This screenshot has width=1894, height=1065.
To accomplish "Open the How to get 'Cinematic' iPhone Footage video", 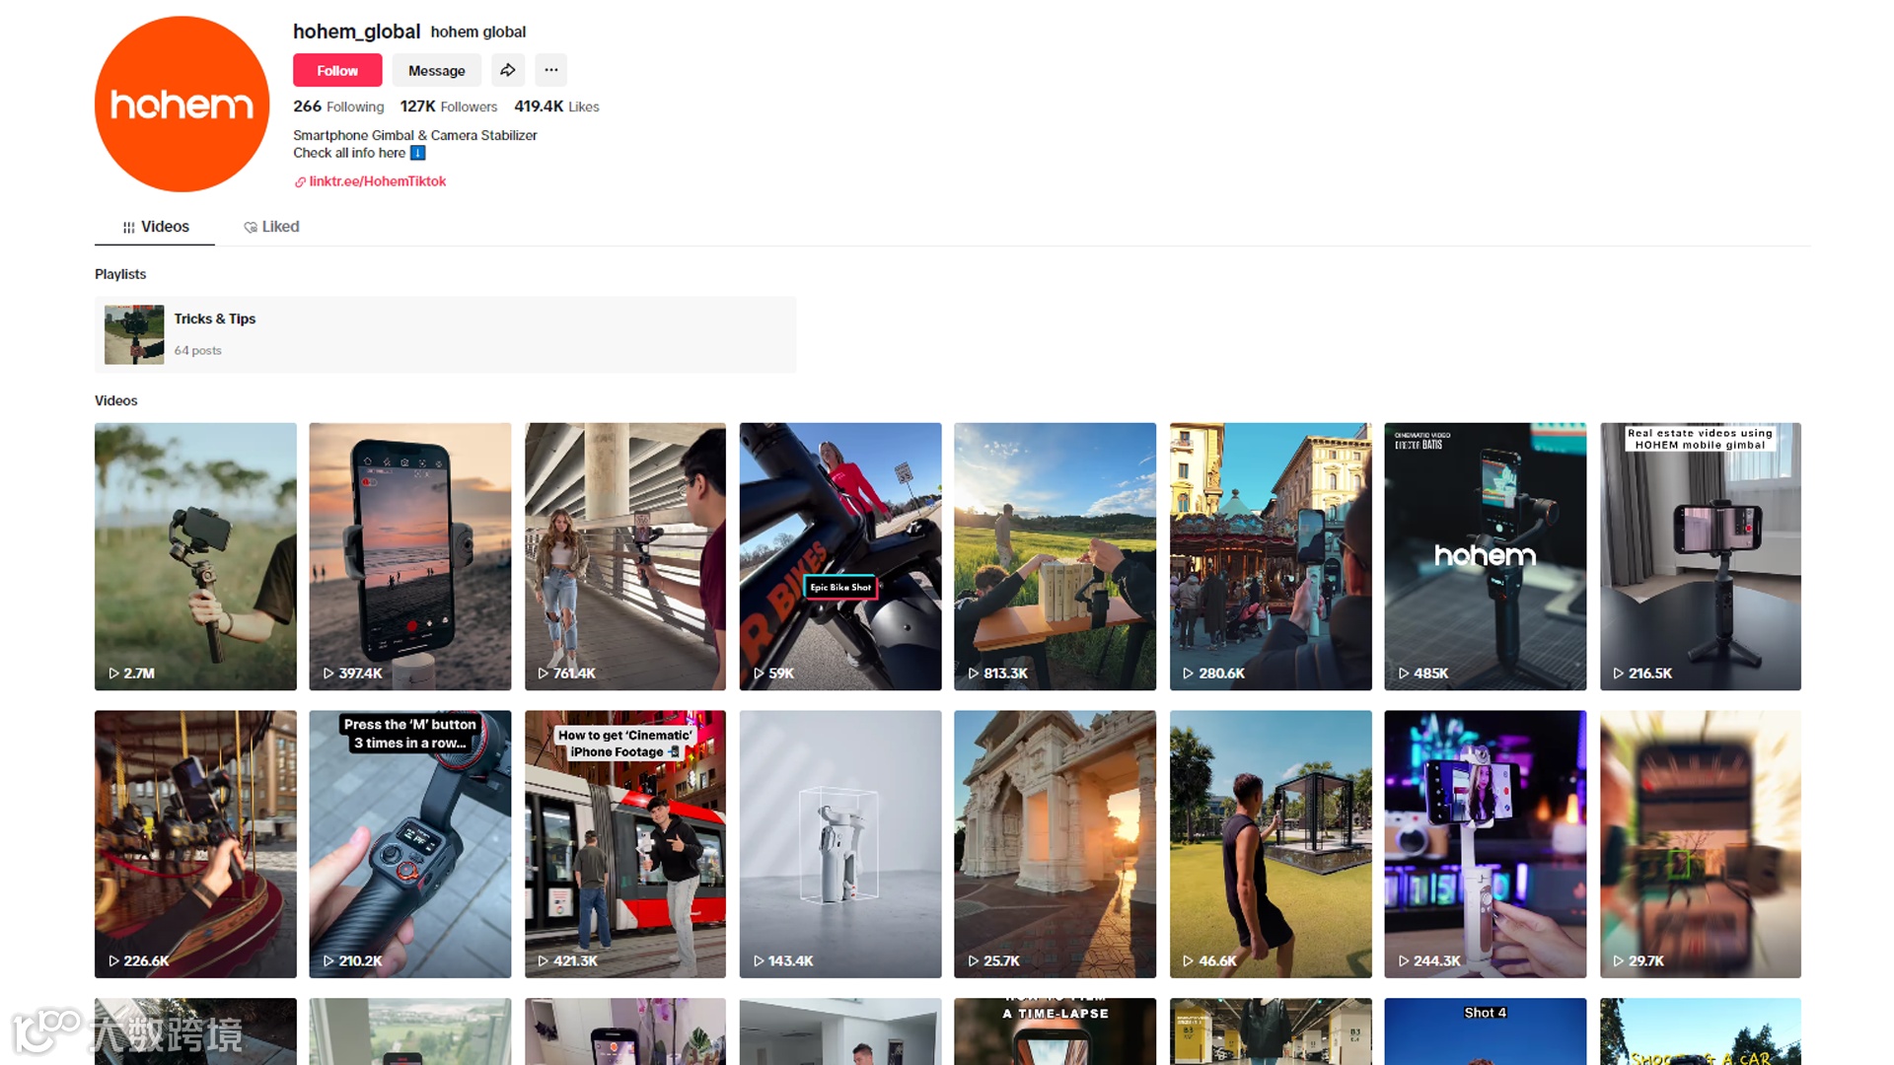I will (625, 844).
